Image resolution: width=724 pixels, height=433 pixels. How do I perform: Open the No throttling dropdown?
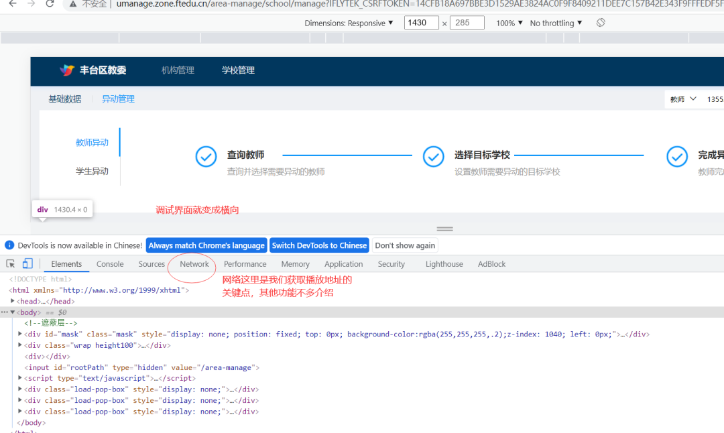coord(554,22)
